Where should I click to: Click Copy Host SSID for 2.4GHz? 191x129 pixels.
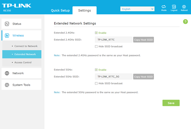143,40
